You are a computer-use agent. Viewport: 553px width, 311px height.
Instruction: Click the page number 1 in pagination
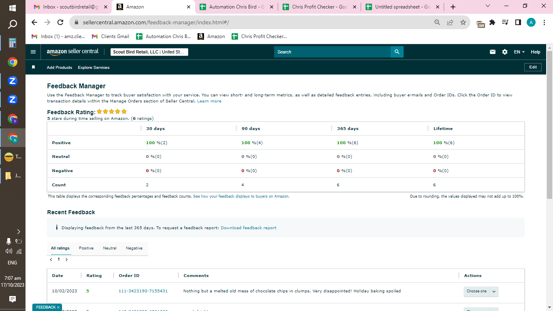[59, 260]
